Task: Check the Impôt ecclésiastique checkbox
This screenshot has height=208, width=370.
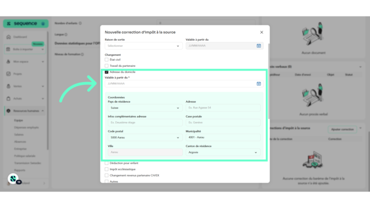Action: pyautogui.click(x=107, y=169)
